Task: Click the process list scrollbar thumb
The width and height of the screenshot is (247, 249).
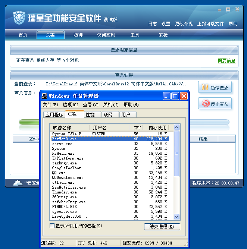Action: 176,154
